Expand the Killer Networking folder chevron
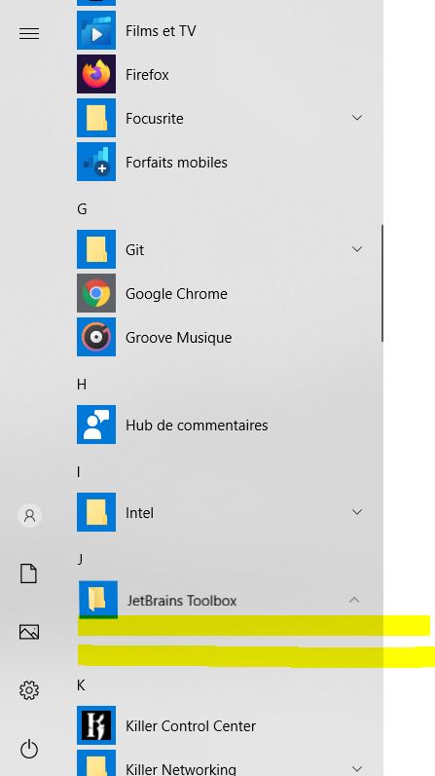Screen dimensions: 435x776 (357, 769)
